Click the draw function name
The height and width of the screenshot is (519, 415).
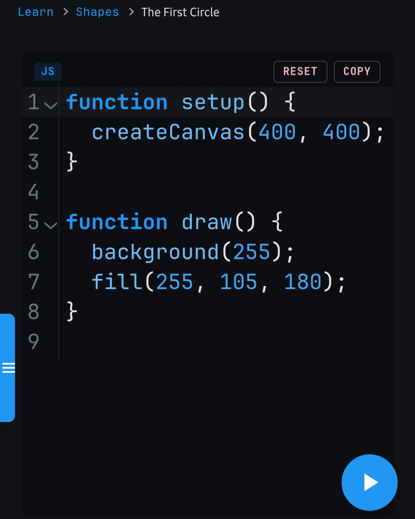tap(206, 222)
